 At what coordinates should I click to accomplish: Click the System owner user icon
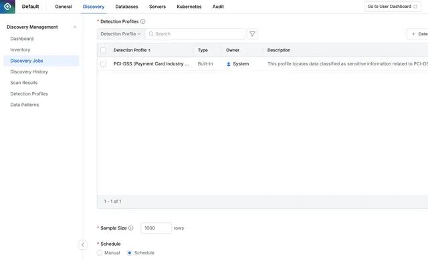(x=229, y=64)
